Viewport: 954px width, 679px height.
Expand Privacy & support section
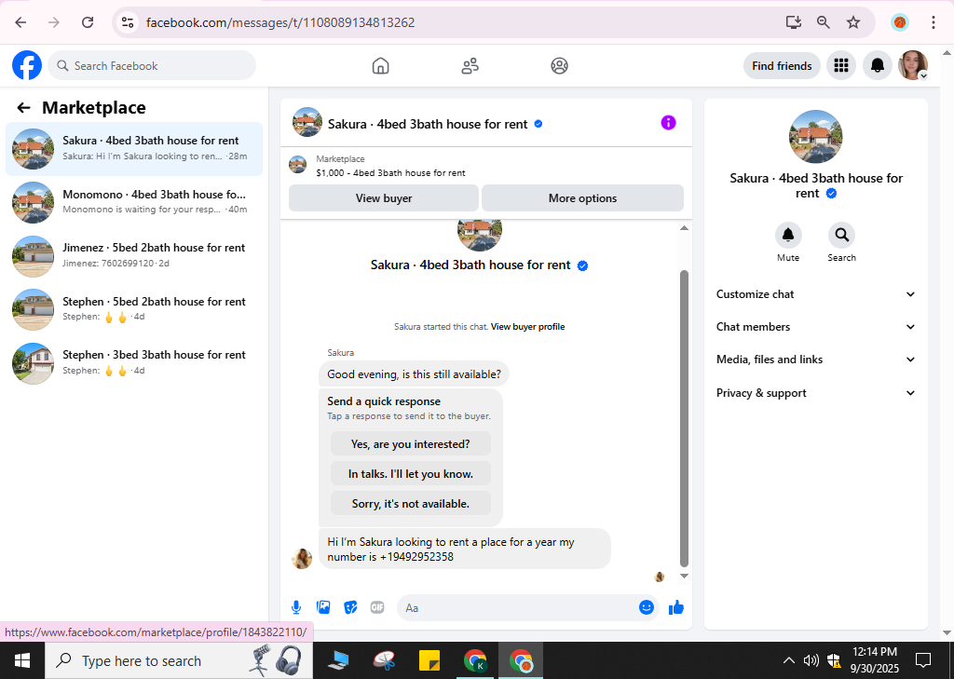pos(815,393)
